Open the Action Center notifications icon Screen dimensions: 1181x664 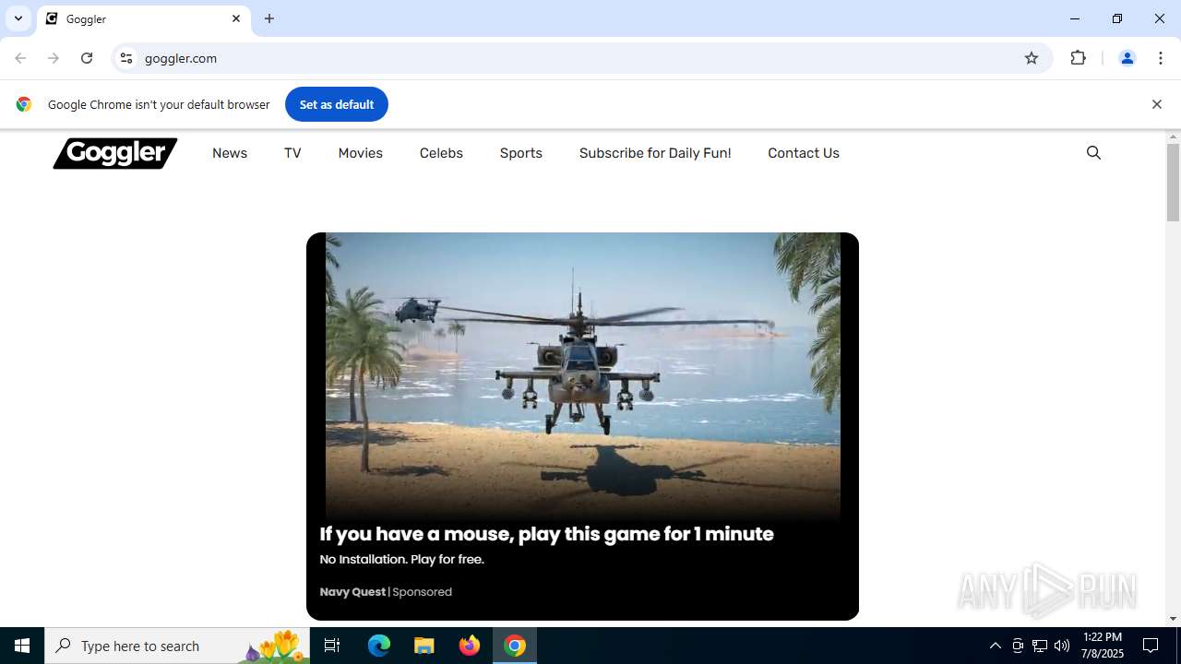[1151, 646]
